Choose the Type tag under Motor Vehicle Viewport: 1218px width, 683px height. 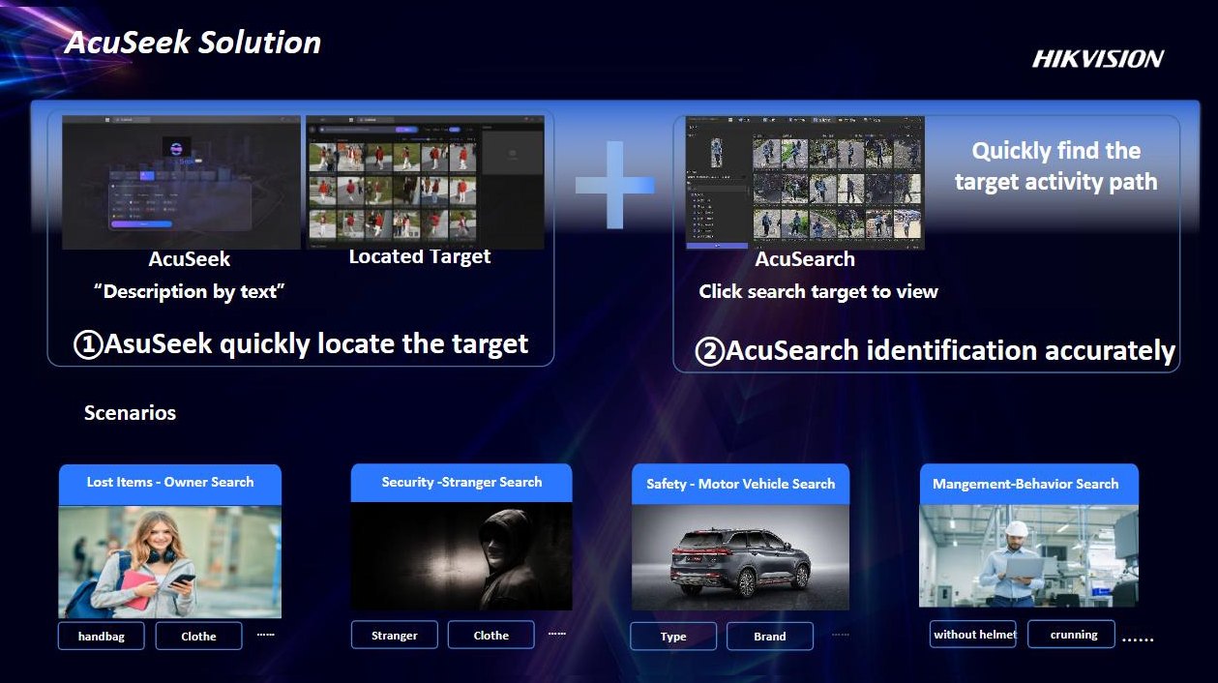[673, 636]
